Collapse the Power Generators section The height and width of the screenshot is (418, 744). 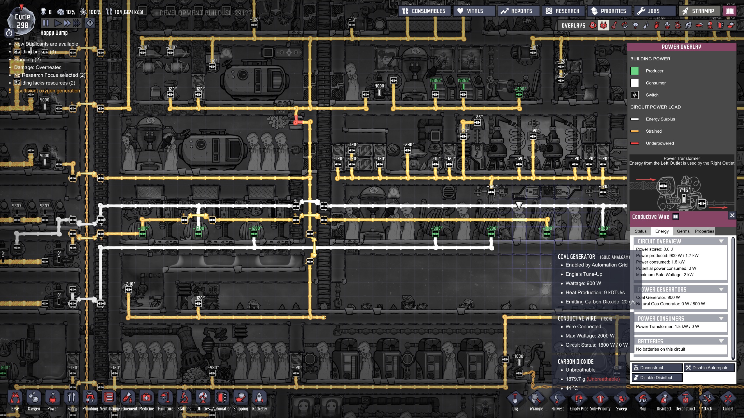721,289
